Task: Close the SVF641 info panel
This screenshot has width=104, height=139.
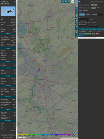Action: 15,2
